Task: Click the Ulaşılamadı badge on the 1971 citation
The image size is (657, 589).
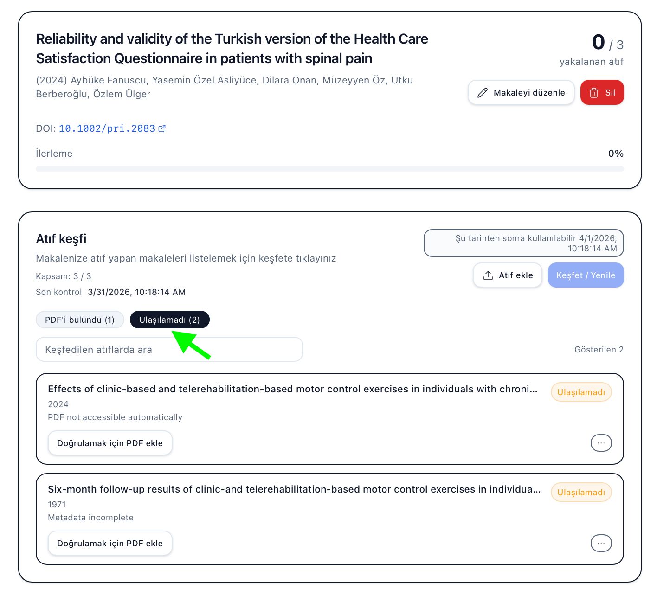Action: click(581, 493)
